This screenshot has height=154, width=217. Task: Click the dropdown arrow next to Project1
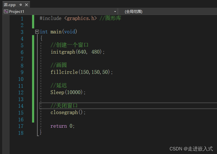tap(115, 11)
